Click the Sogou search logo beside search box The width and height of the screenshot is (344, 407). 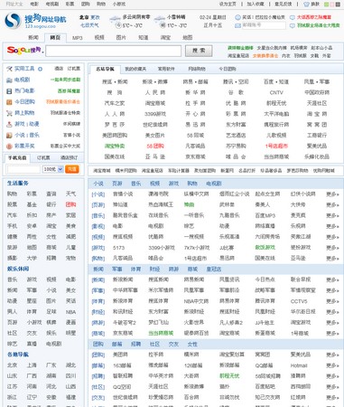[24, 50]
